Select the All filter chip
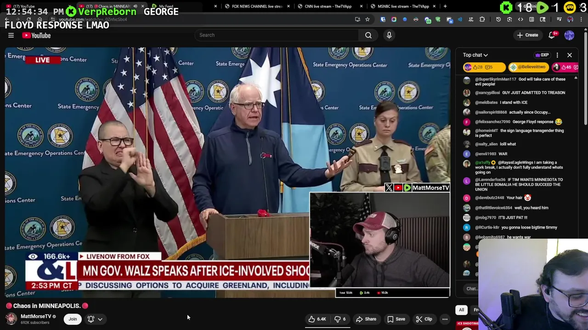 [x=461, y=310]
